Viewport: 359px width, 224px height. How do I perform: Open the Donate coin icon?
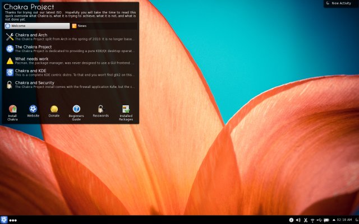click(54, 109)
